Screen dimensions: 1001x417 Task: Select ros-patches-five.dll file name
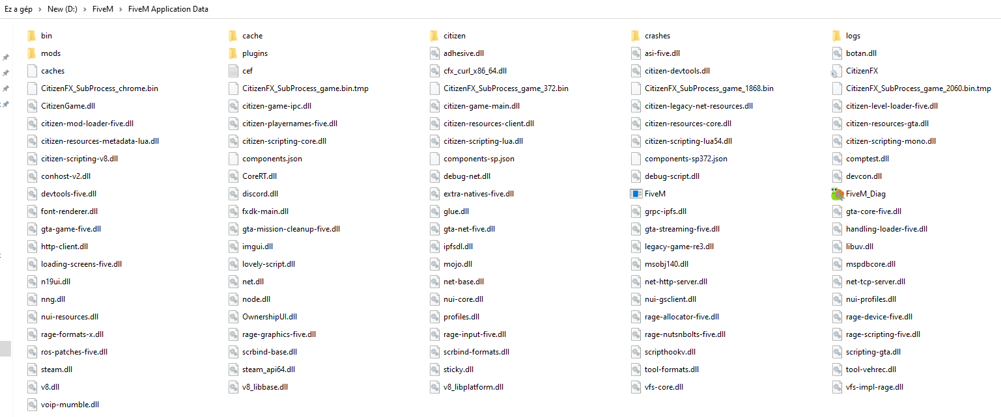click(74, 352)
